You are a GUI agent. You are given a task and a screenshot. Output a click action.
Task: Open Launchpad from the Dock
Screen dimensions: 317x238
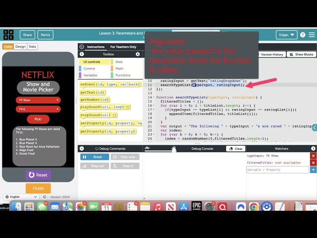point(29,207)
